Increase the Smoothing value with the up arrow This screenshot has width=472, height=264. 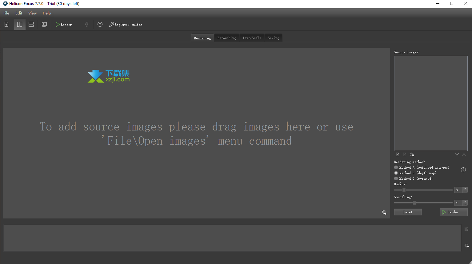pyautogui.click(x=465, y=202)
